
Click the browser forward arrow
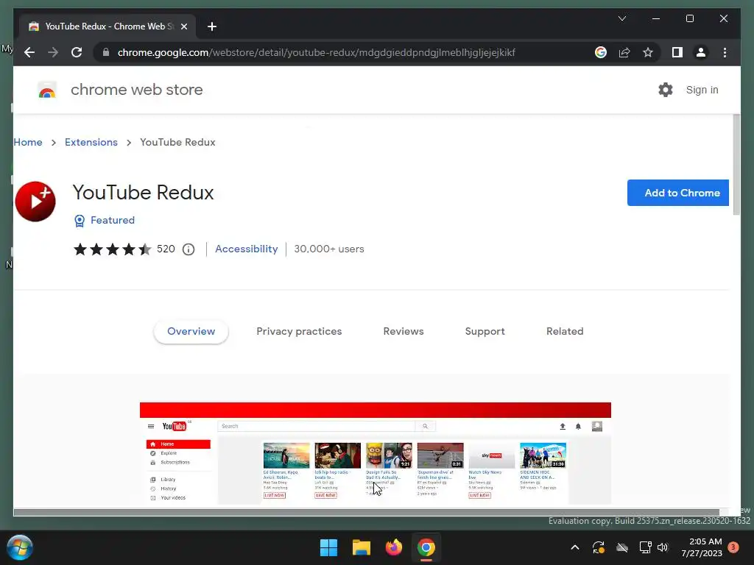(53, 52)
